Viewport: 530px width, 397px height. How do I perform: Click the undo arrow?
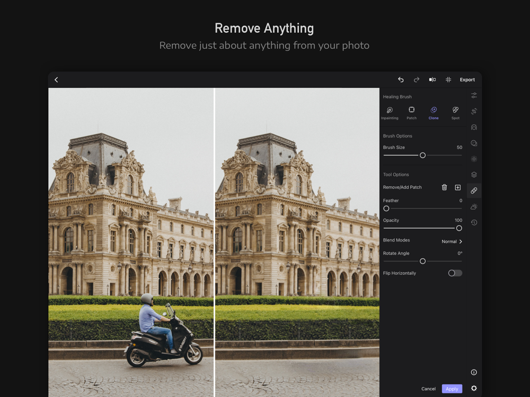pyautogui.click(x=401, y=80)
